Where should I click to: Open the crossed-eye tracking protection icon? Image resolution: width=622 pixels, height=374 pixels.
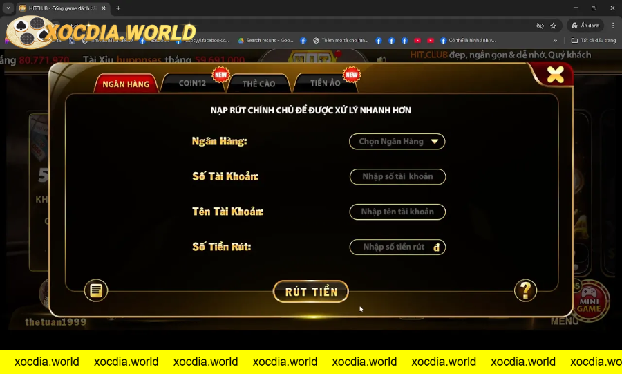(540, 26)
